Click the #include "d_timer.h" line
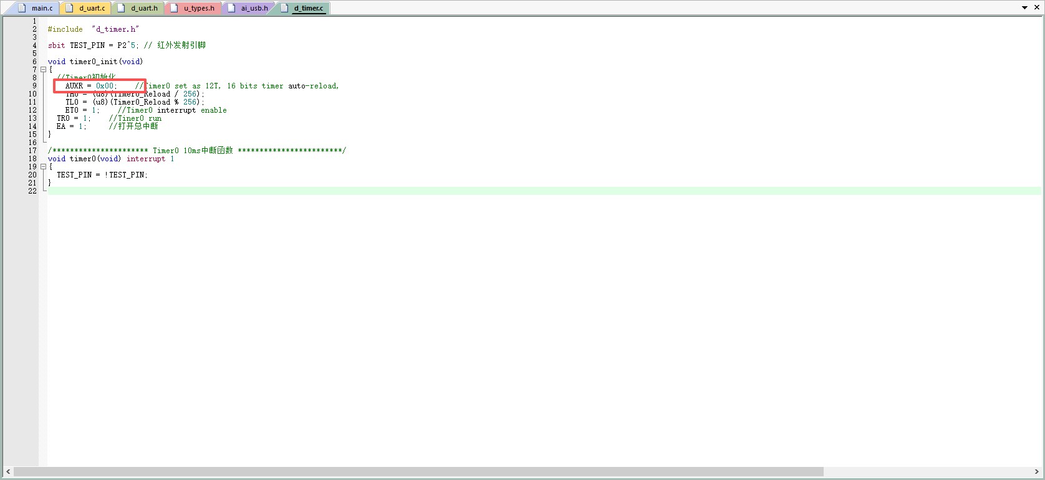Image resolution: width=1045 pixels, height=480 pixels. [94, 29]
